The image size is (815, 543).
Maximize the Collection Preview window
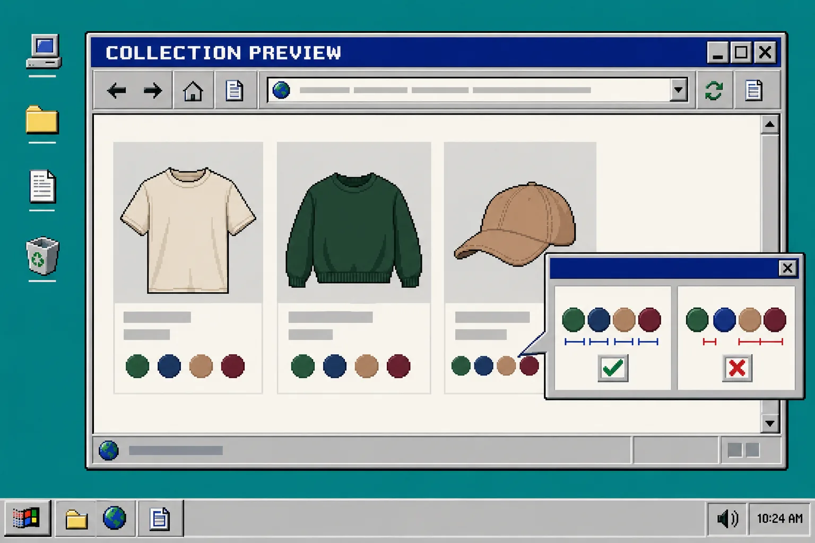pos(741,52)
